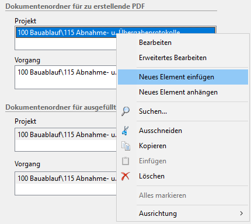Click the magnifying glass Suchen icon

pos(125,111)
